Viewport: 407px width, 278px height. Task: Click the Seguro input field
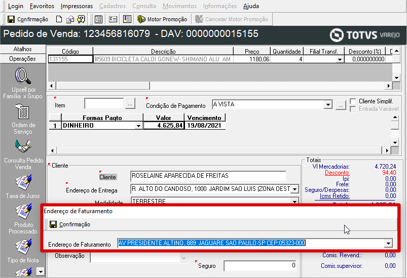coord(260,266)
